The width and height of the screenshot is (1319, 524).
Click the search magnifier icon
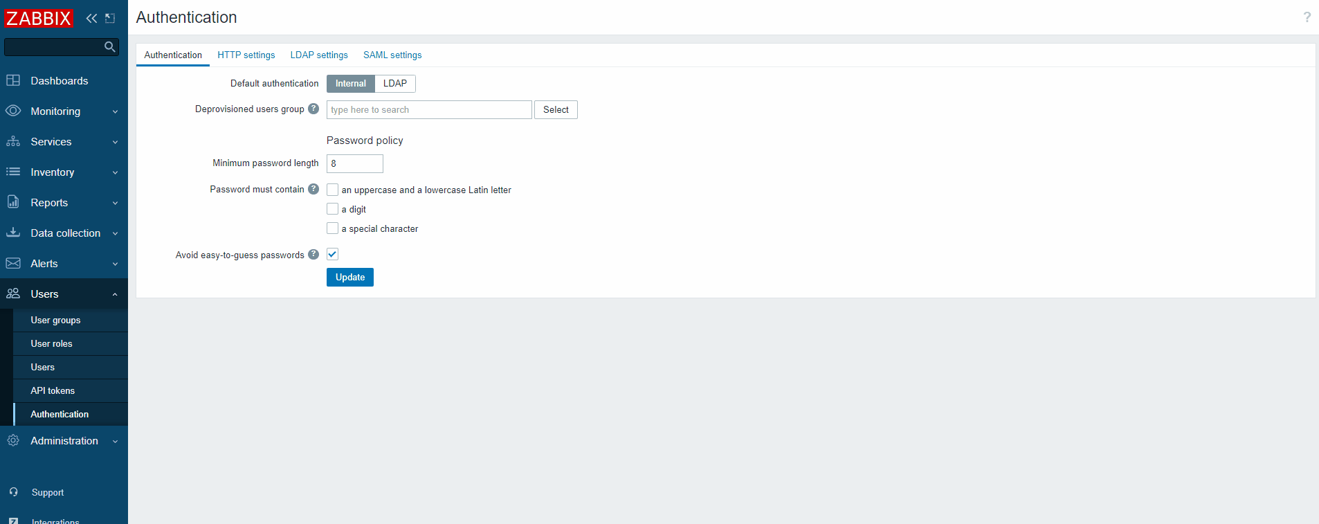(109, 47)
